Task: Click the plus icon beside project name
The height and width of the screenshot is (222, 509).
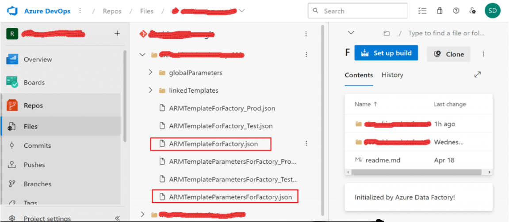Action: click(117, 34)
